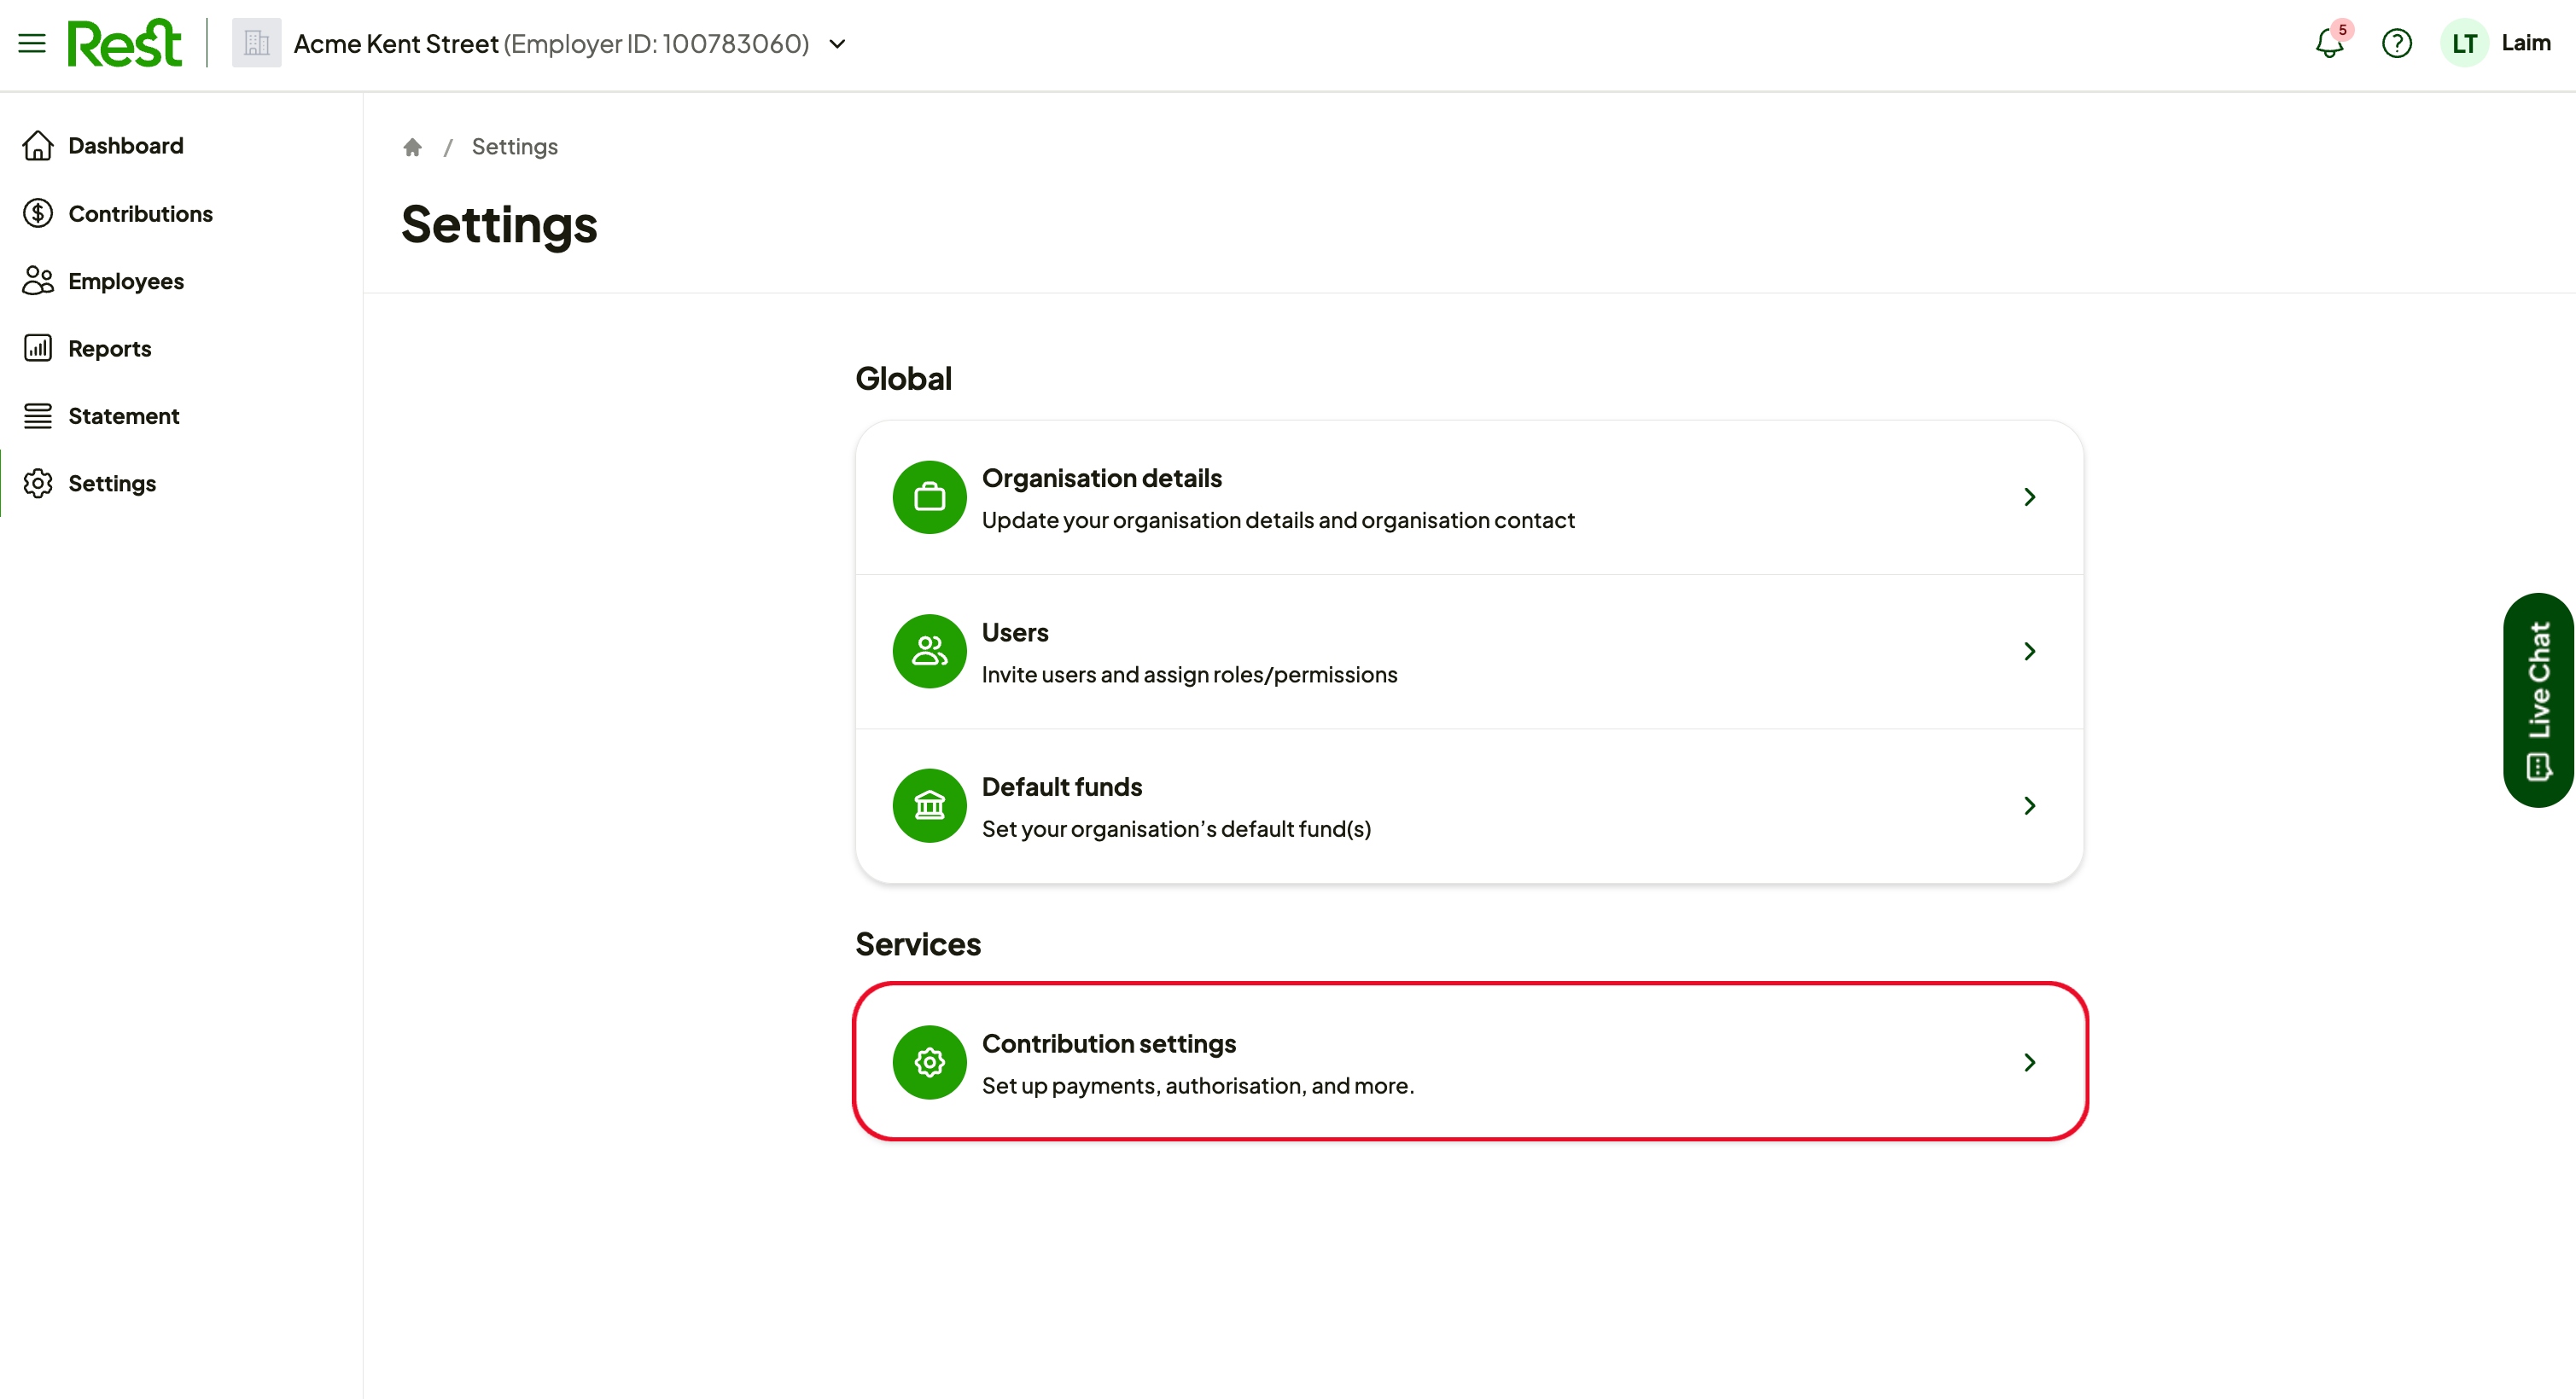This screenshot has height=1399, width=2576.
Task: Click 'Update your organisation details and organisation contact' text
Action: [x=1278, y=520]
